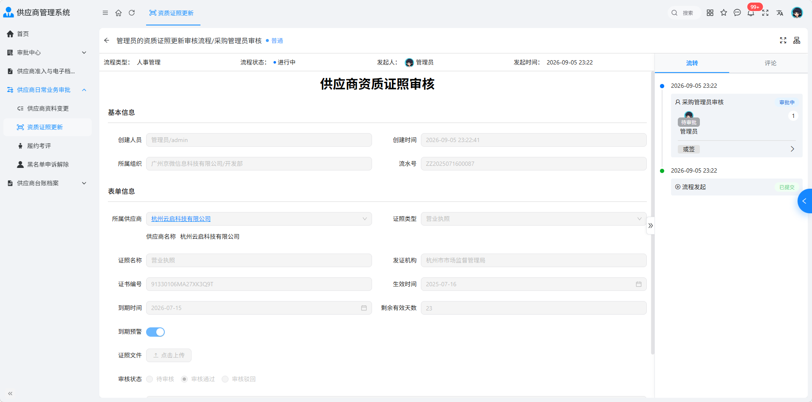The width and height of the screenshot is (812, 402).
Task: Toggle the hamburger menu icon
Action: 105,13
